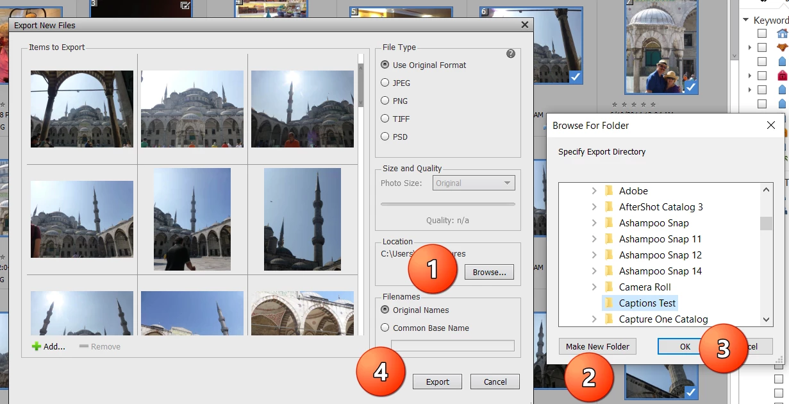Select the striped arches courtyard thumbnail
The height and width of the screenshot is (404, 789).
tap(303, 313)
